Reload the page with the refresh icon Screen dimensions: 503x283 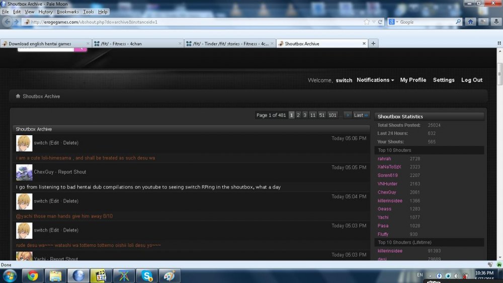coord(380,22)
